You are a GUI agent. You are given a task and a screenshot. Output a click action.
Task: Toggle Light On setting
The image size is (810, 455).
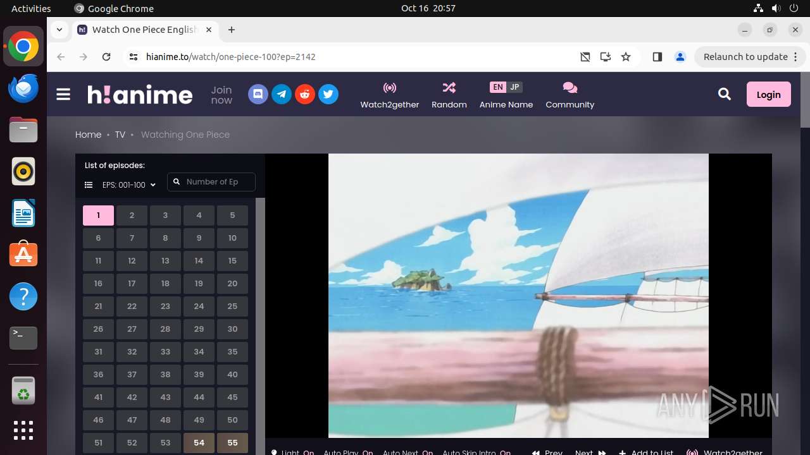[x=292, y=452]
